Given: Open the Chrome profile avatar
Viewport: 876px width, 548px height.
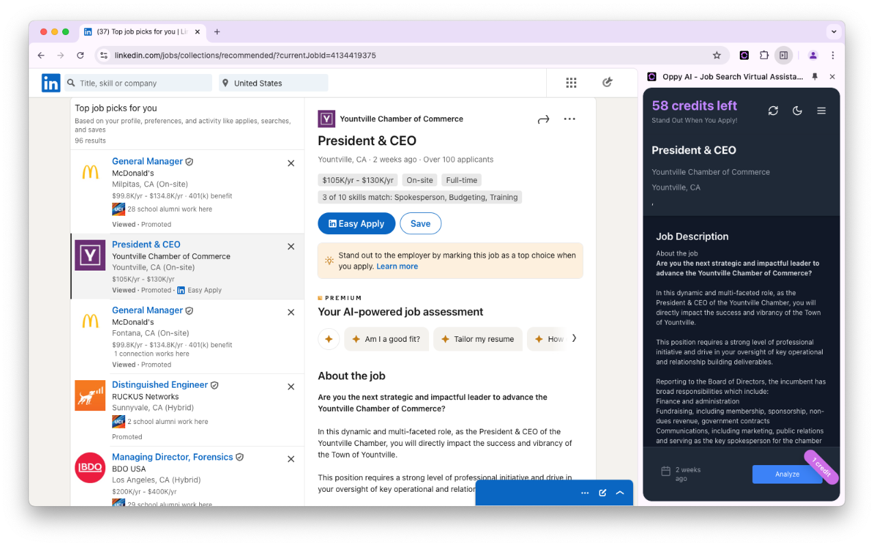Looking at the screenshot, I should click(813, 55).
